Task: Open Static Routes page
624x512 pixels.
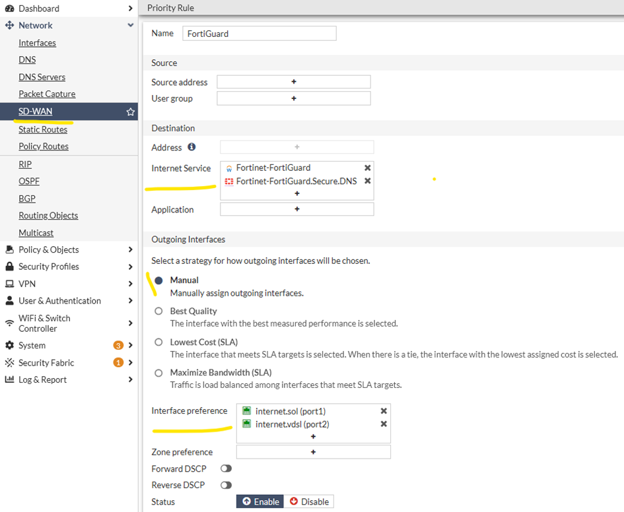Action: 43,129
